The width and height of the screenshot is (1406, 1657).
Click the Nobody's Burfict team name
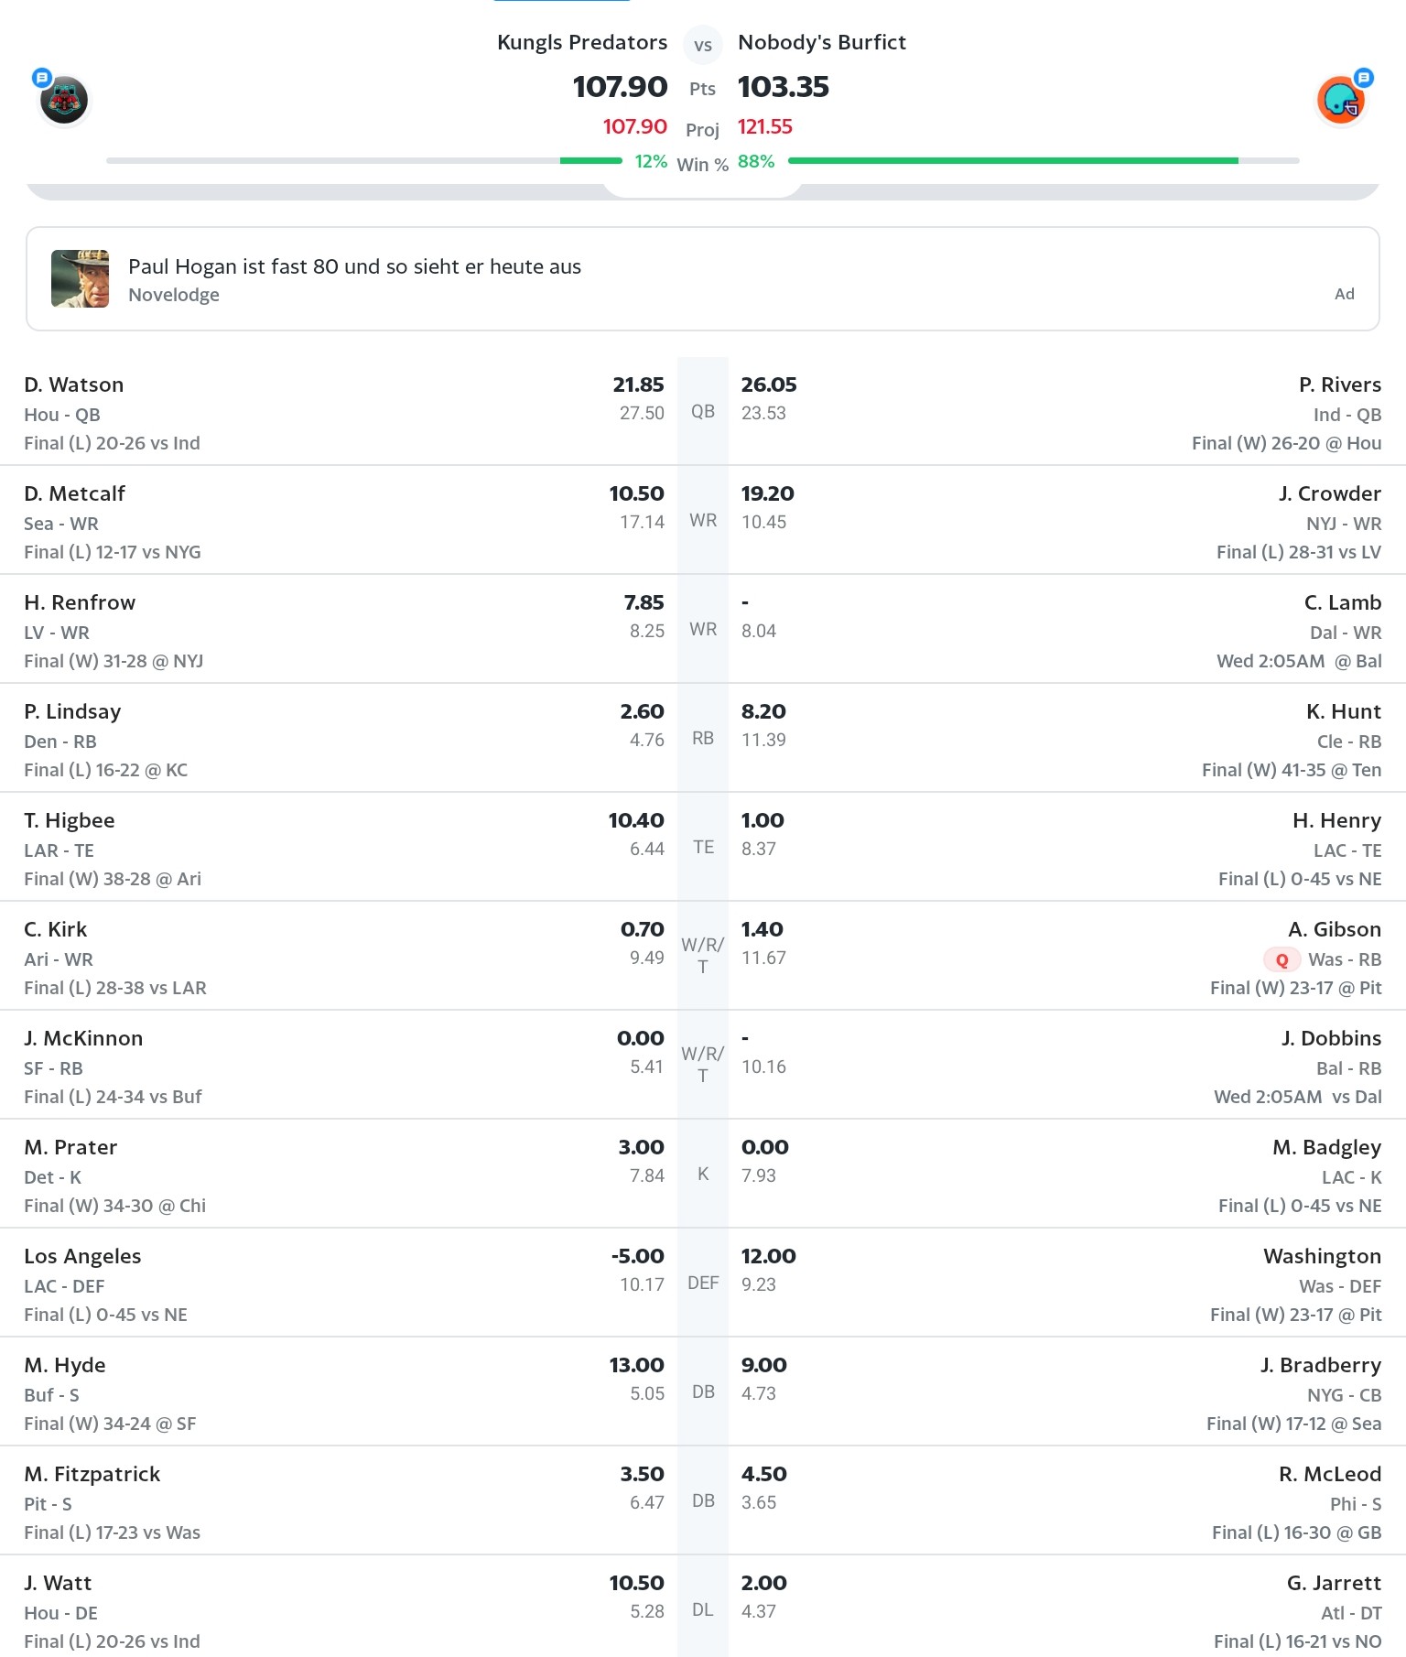pos(822,42)
